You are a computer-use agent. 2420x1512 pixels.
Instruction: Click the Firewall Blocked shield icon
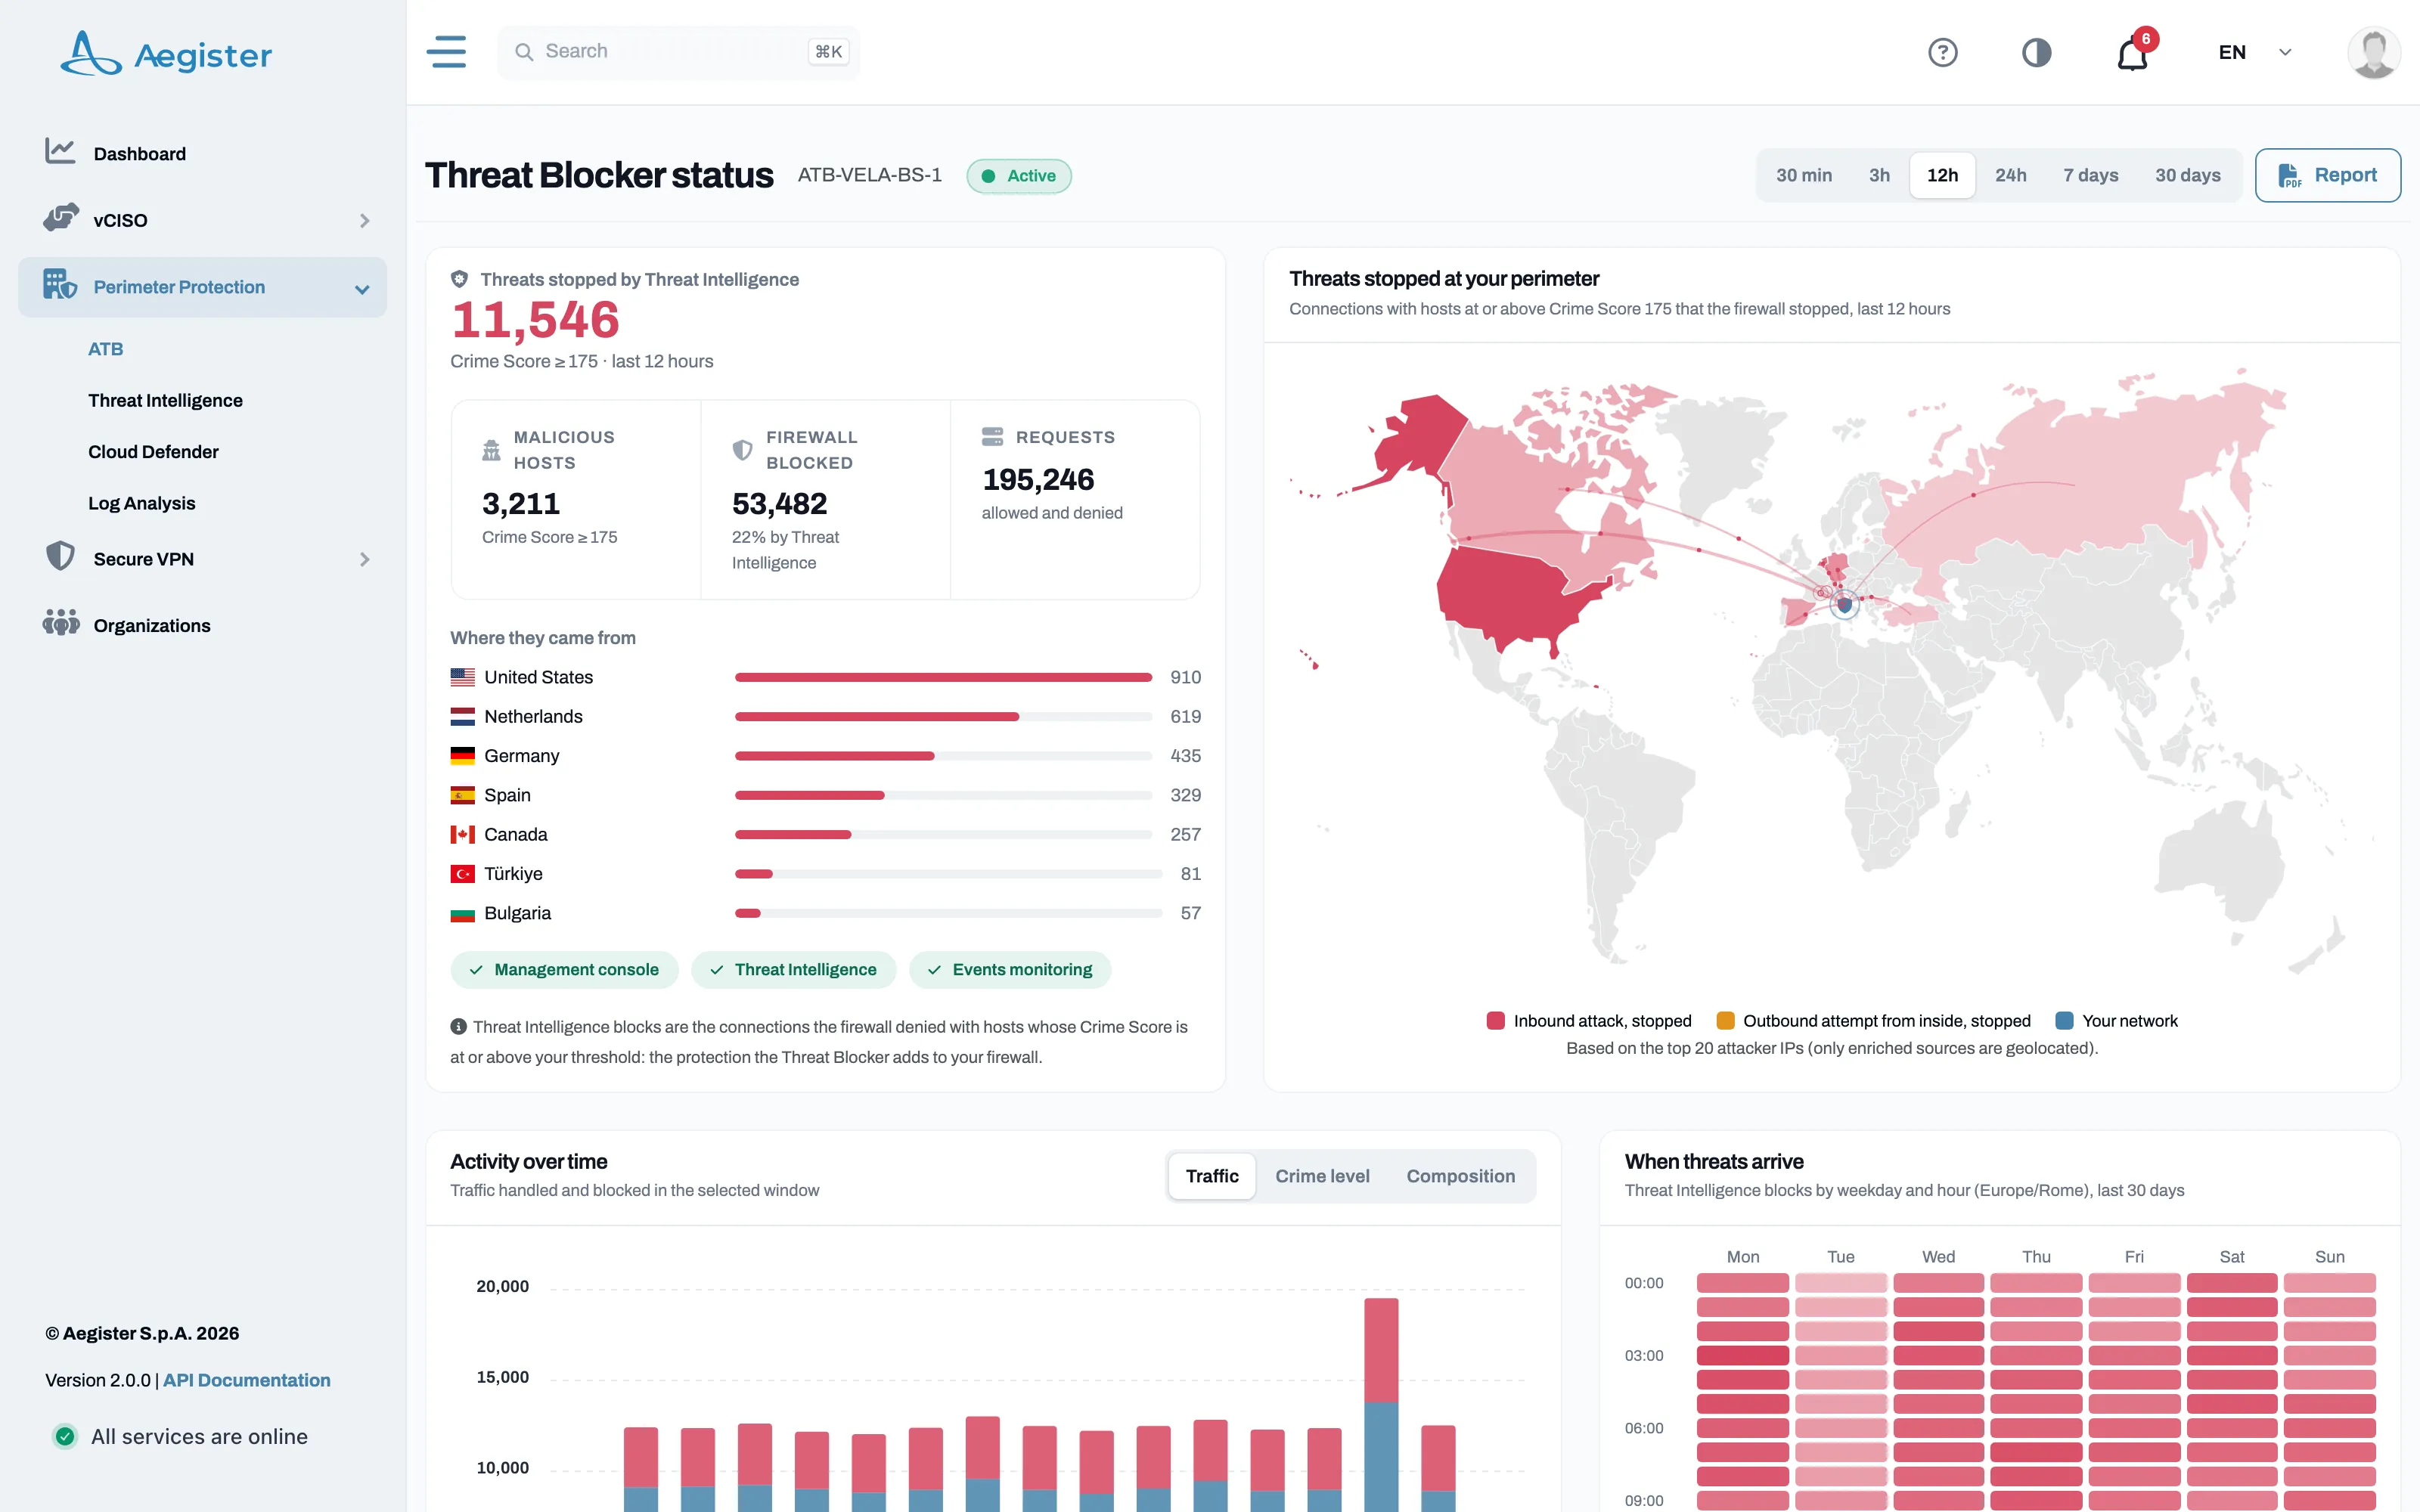[742, 450]
